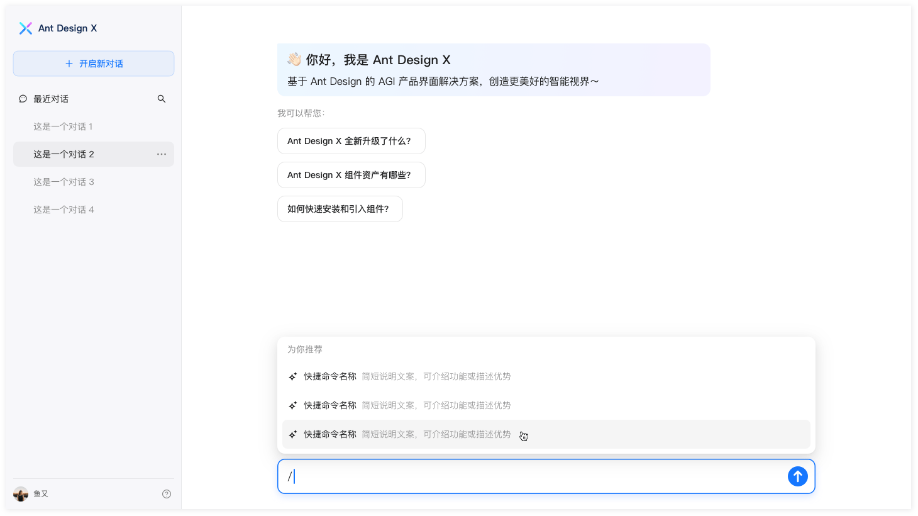
Task: Open more options for 这是一个对话 2
Action: click(162, 154)
